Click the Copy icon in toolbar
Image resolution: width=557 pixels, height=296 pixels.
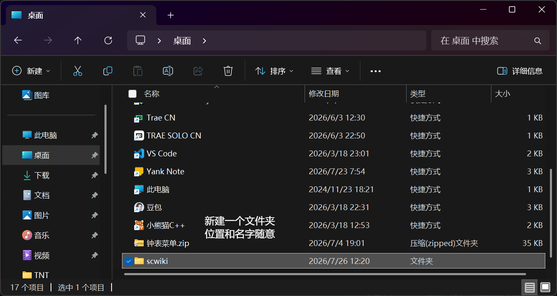(108, 71)
